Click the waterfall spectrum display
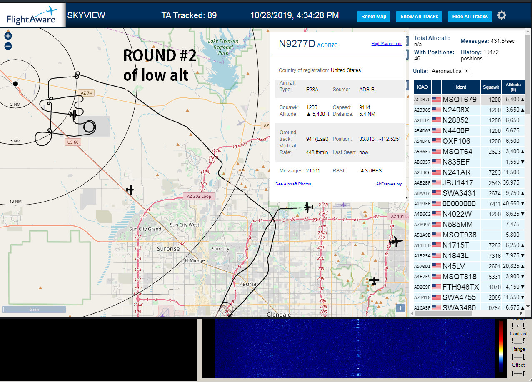 (354, 348)
